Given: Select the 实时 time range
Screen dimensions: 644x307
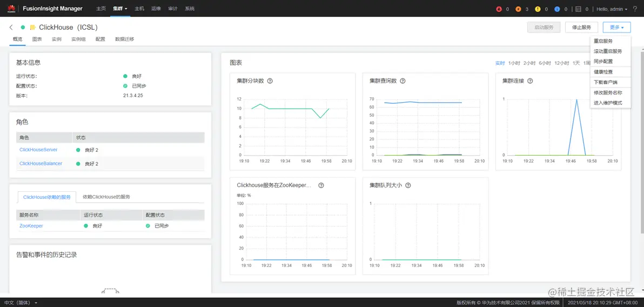Looking at the screenshot, I should pyautogui.click(x=500, y=63).
